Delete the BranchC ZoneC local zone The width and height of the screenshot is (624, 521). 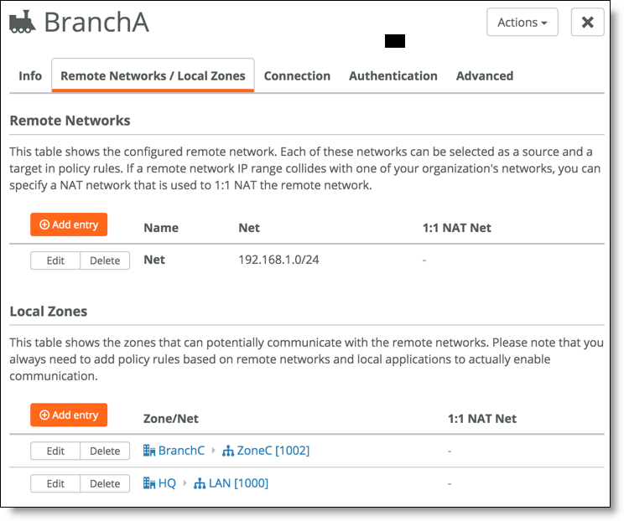pos(105,451)
